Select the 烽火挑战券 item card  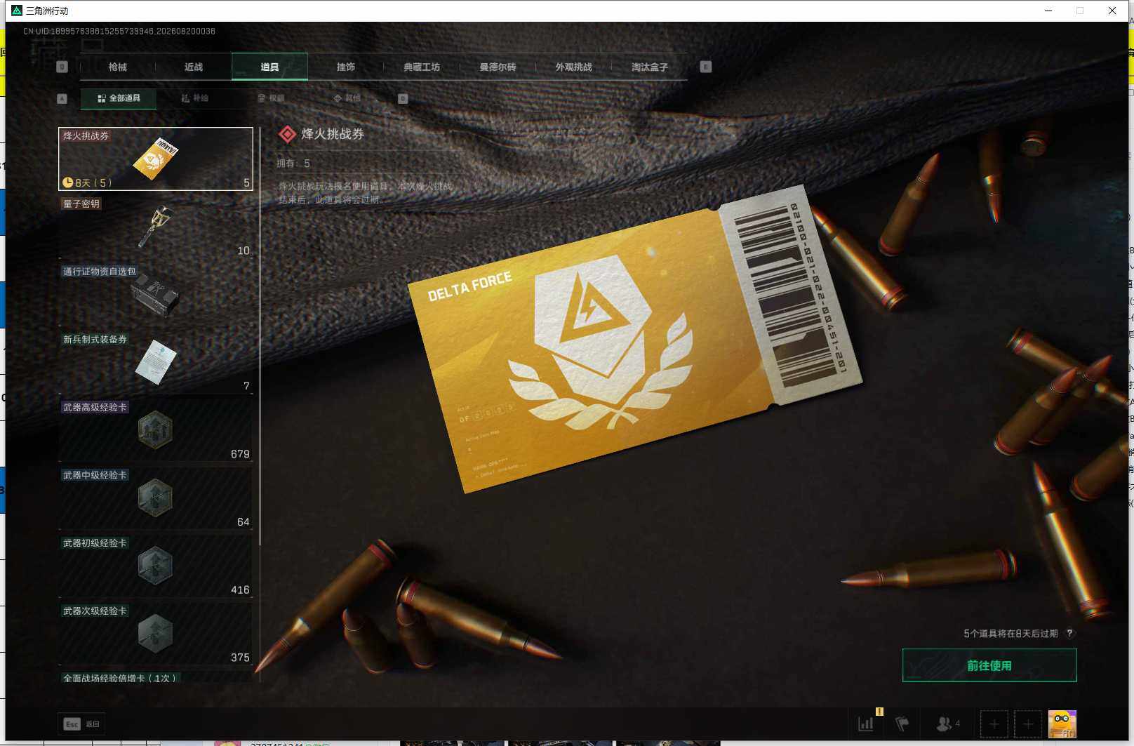[x=156, y=159]
